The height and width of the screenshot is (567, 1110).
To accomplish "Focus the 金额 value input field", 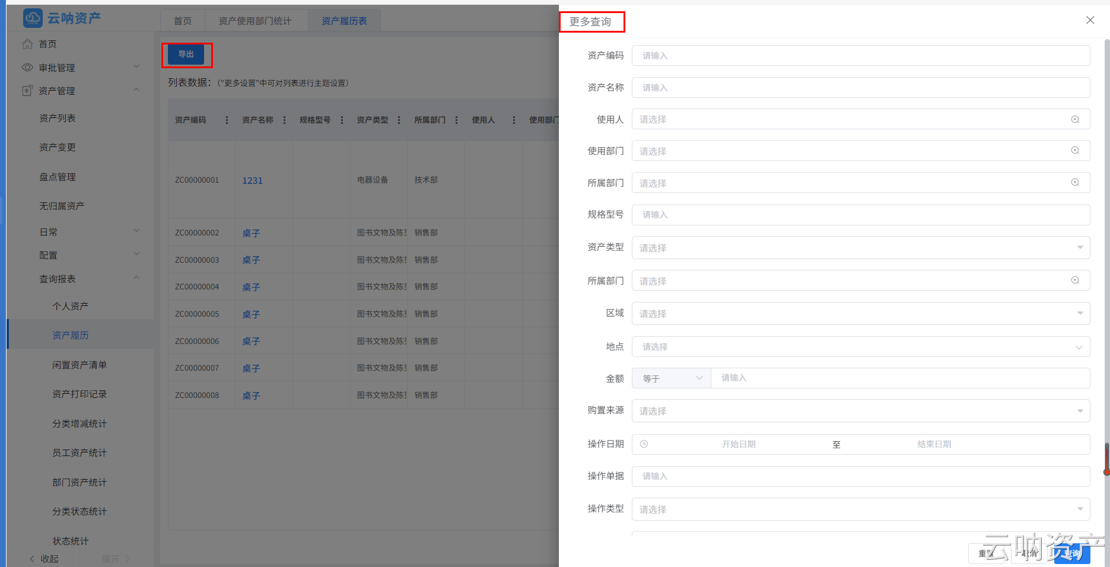I will click(901, 378).
